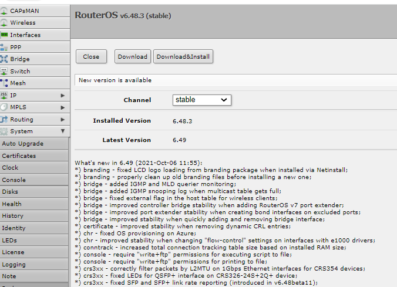Open LEDs under System
Viewport: 397px width, 287px height.
(34, 240)
